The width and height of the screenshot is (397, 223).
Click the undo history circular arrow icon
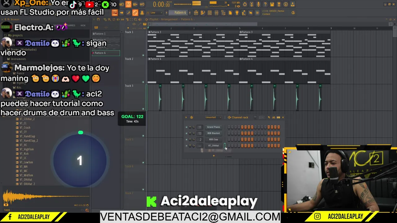tap(245, 4)
